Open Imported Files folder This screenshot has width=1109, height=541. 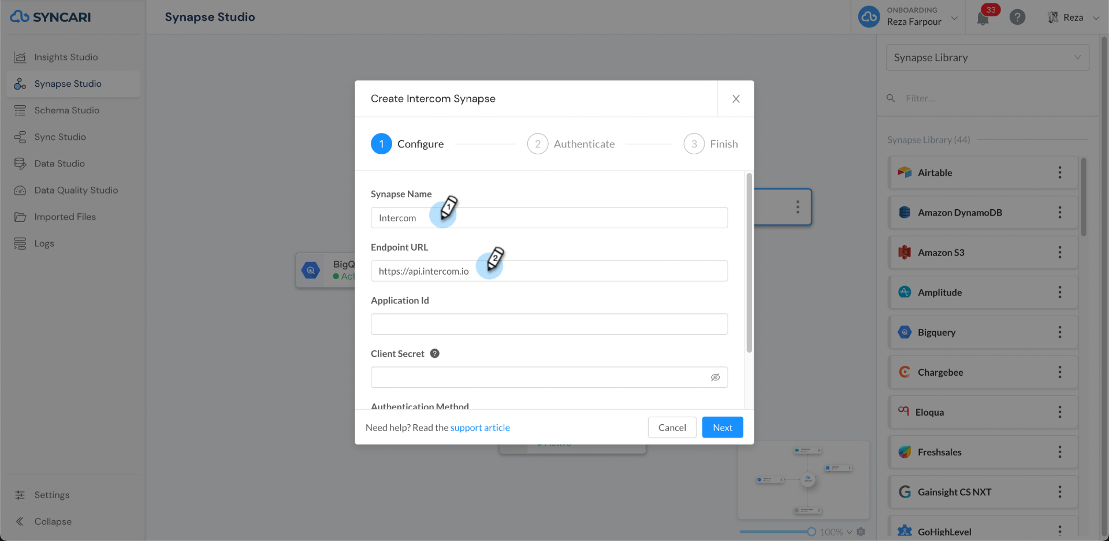coord(65,217)
